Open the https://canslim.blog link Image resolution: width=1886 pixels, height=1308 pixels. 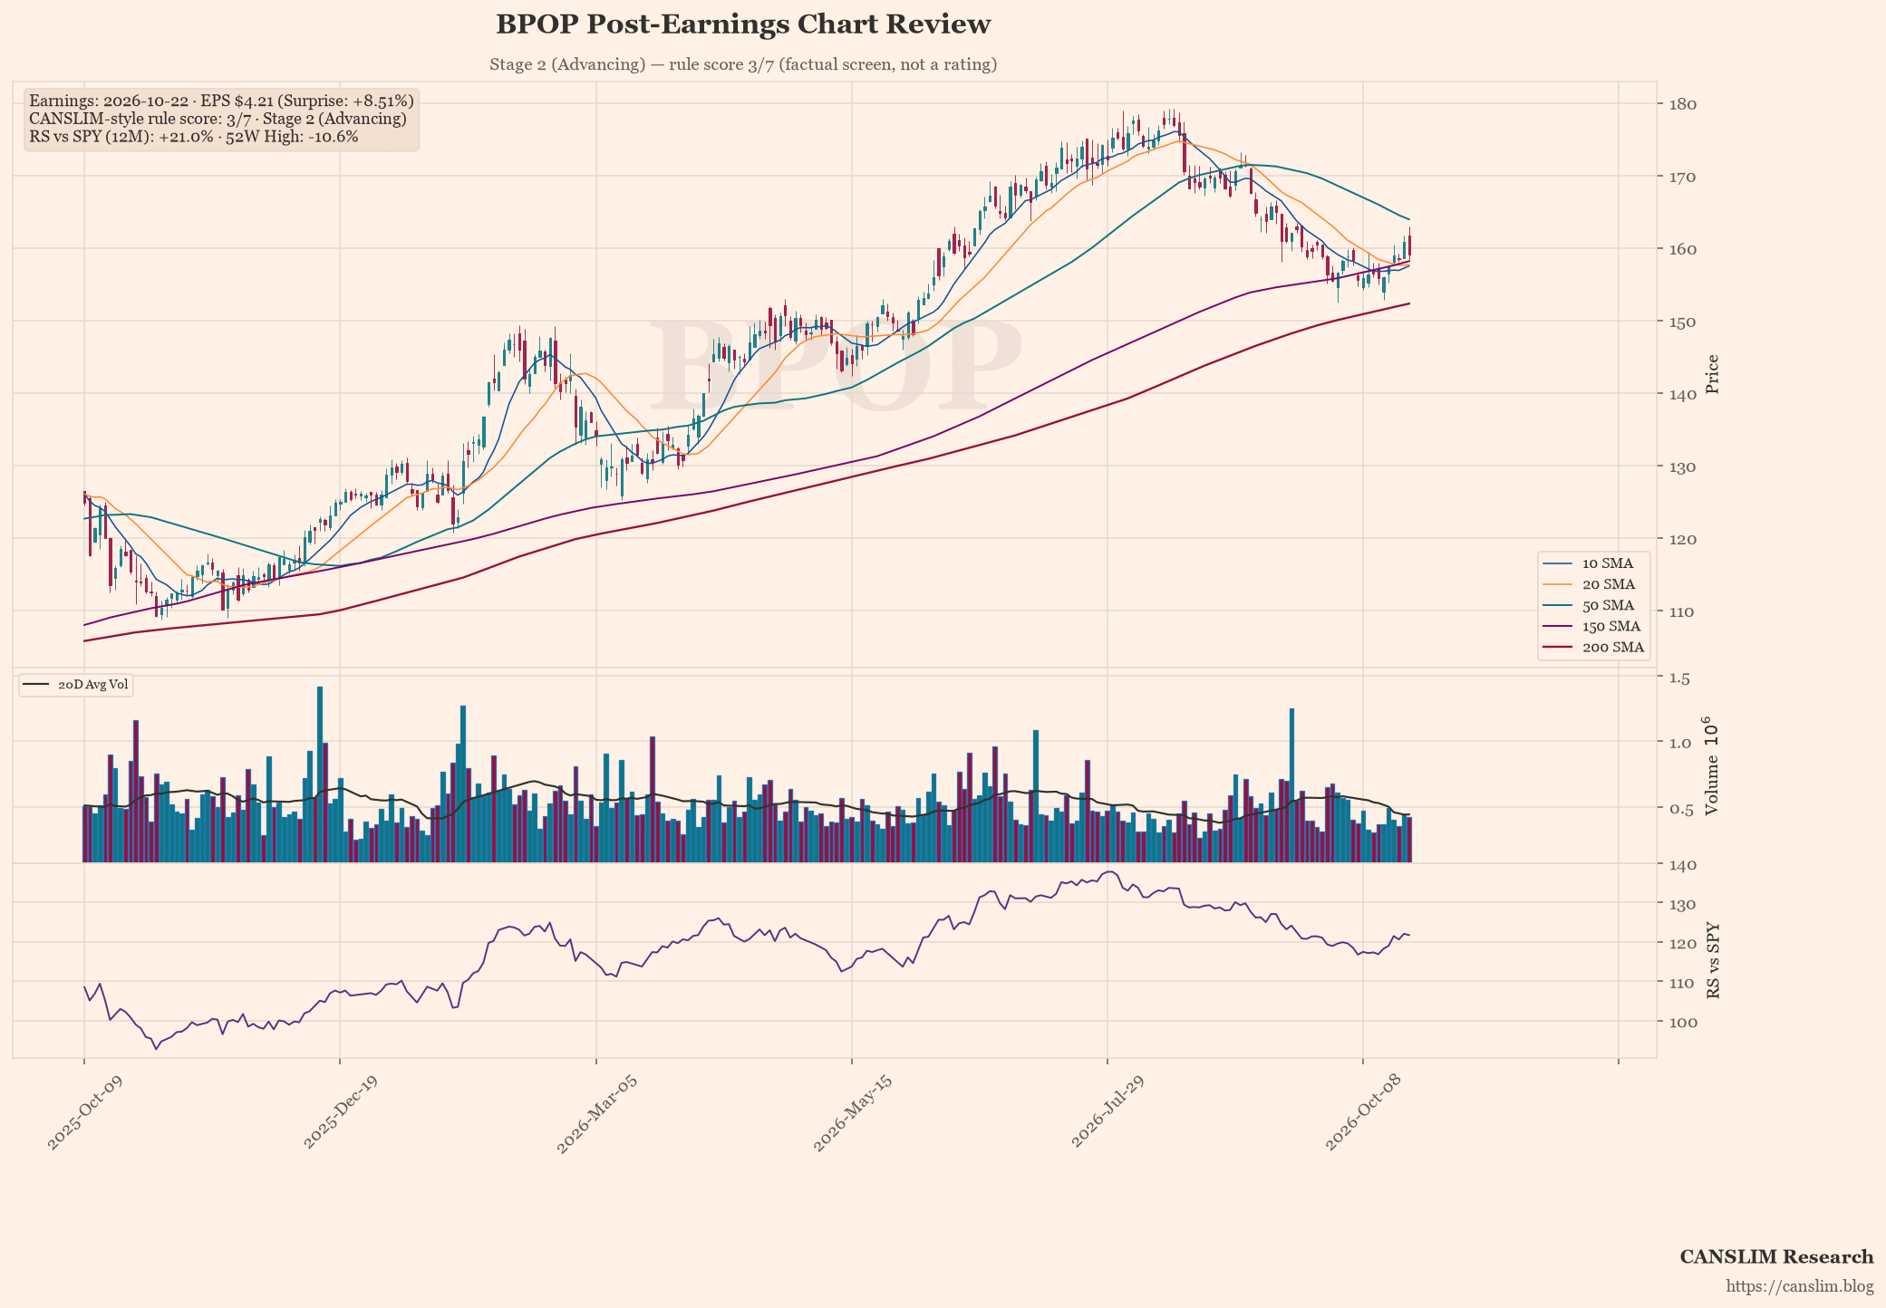point(1799,1286)
